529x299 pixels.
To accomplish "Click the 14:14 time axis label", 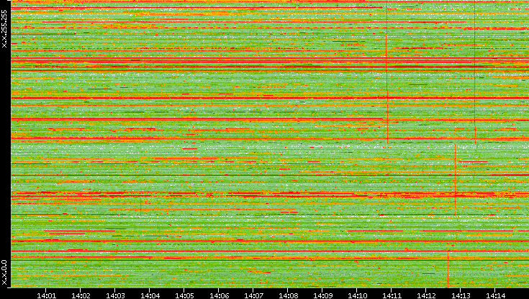I will (496, 295).
